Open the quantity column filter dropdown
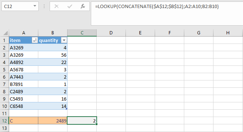The width and height of the screenshot is (243, 132). tap(64, 40)
